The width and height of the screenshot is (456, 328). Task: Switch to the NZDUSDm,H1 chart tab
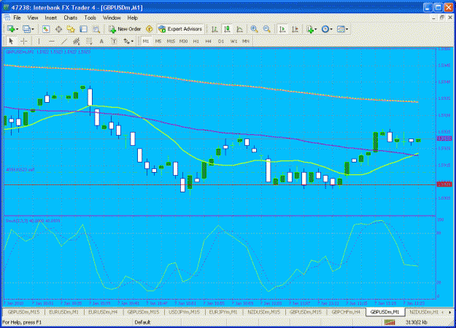click(x=423, y=312)
